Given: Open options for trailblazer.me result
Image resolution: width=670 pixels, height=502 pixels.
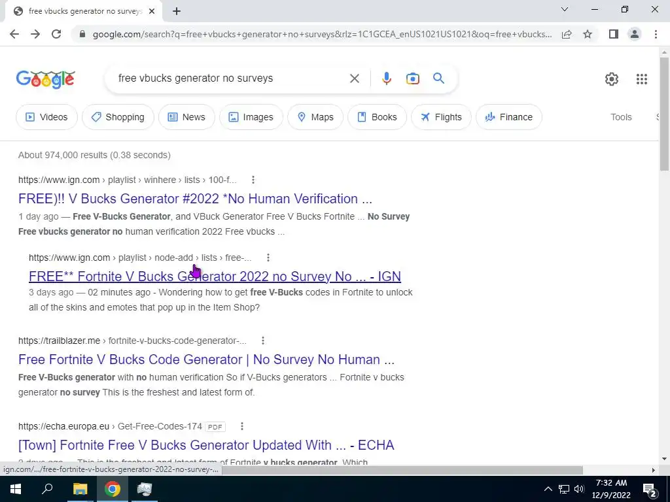Looking at the screenshot, I should point(263,341).
